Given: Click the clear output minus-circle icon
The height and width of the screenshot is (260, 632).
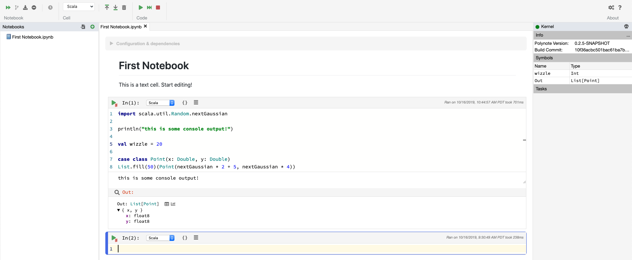Looking at the screenshot, I should tap(34, 7).
